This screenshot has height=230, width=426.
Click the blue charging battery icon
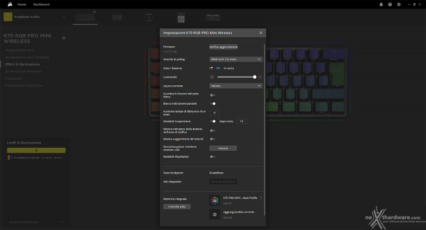click(218, 68)
